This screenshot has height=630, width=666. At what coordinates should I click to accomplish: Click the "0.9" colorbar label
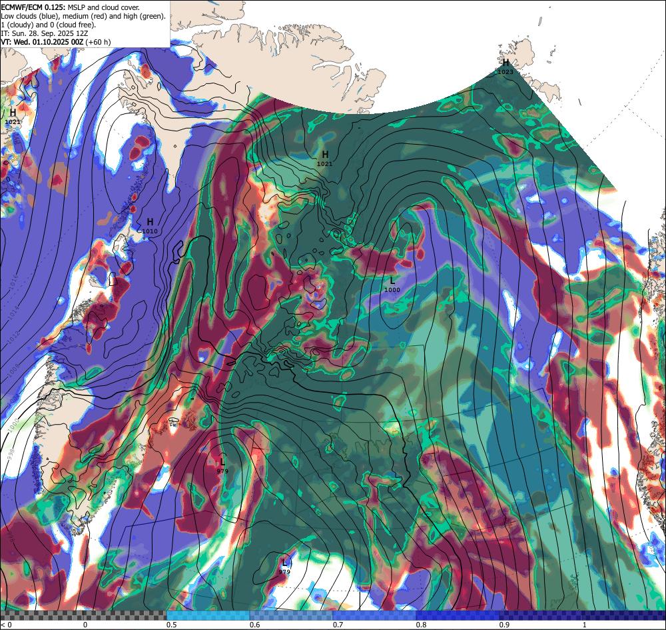(505, 625)
